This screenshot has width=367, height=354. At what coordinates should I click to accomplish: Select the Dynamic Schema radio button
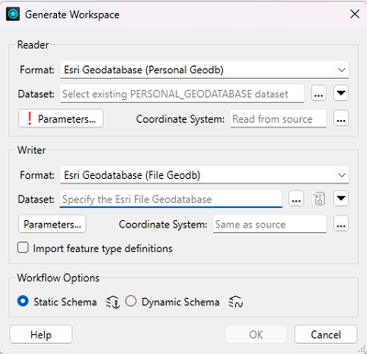(x=130, y=302)
